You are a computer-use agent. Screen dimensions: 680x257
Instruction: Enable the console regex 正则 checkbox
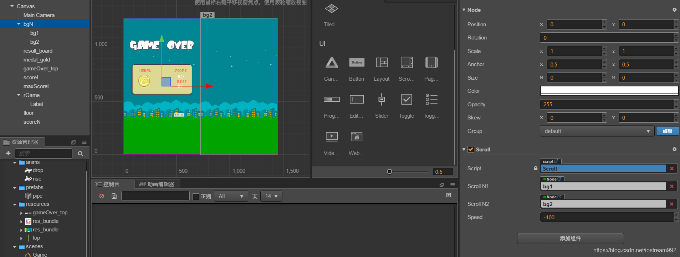pos(196,197)
